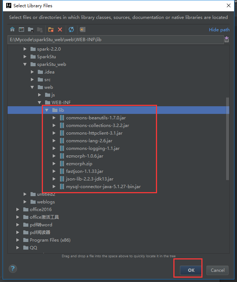
Task: Select the pdf转word folder
Action: [x=41, y=225]
